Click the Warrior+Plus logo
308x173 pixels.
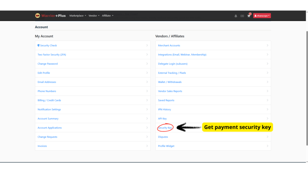(50, 16)
